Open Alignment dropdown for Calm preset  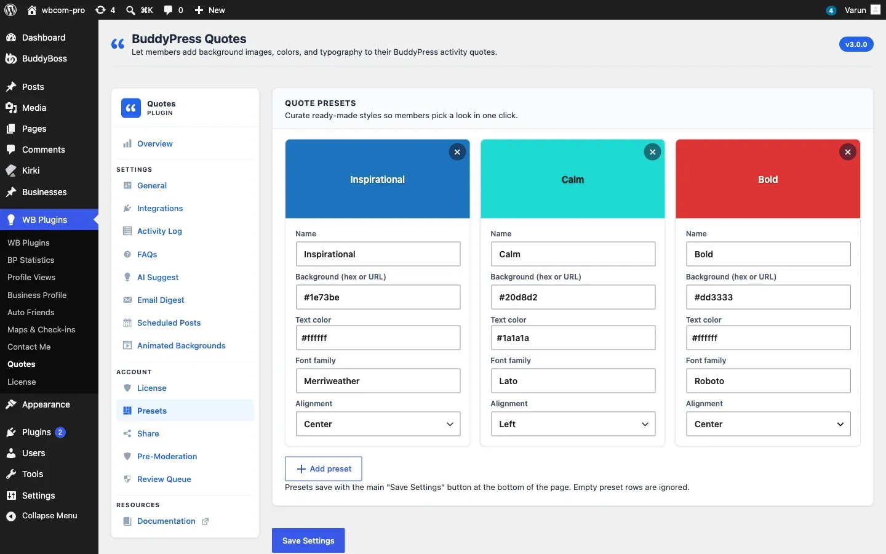(573, 424)
